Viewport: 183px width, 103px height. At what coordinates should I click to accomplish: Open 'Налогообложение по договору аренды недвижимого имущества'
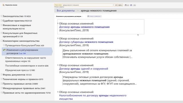93,97
